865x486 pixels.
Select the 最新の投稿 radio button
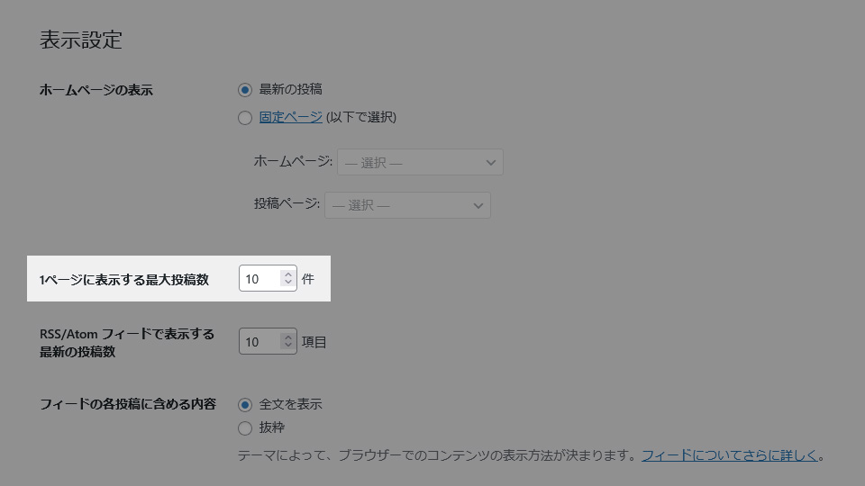tap(245, 90)
